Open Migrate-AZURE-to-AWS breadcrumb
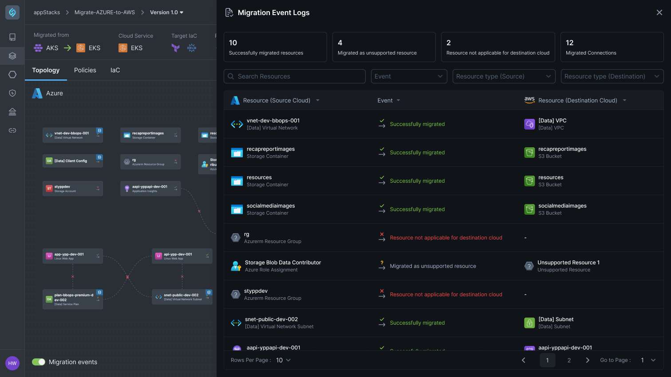671x377 pixels. click(x=105, y=12)
